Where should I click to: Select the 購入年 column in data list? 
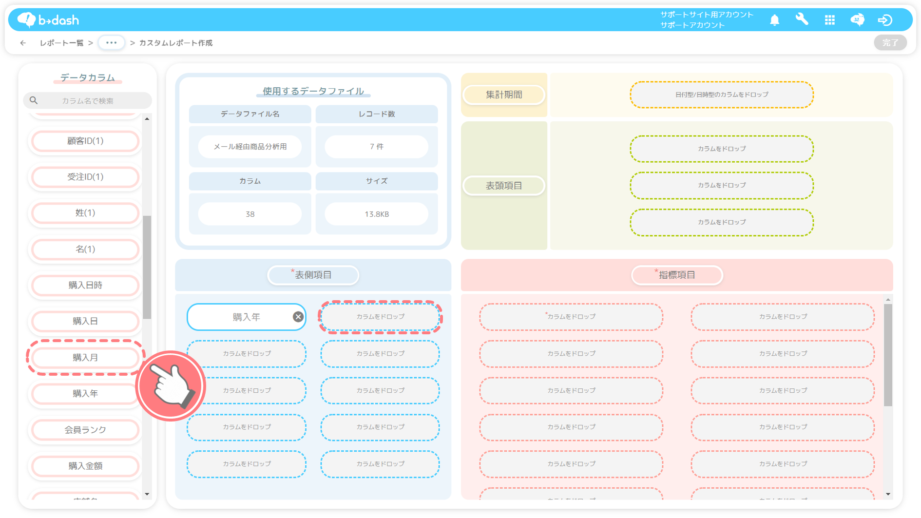[x=85, y=394]
